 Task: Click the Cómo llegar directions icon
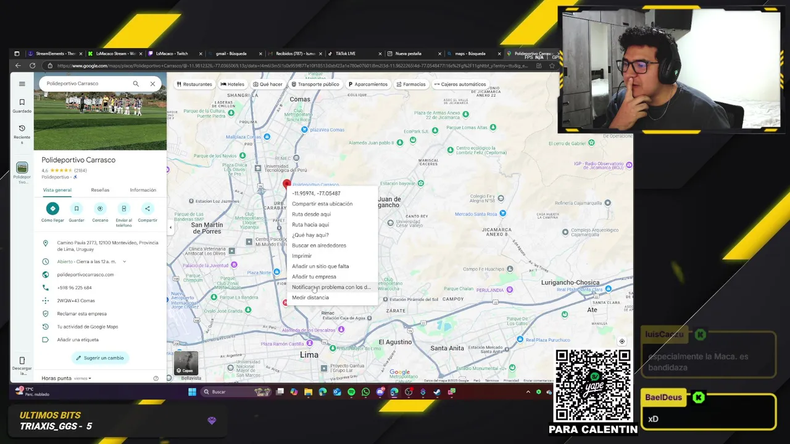[x=52, y=208]
